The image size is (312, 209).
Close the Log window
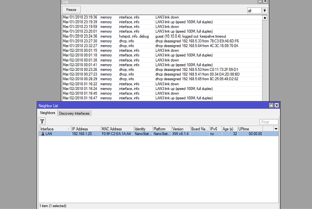[266, 2]
